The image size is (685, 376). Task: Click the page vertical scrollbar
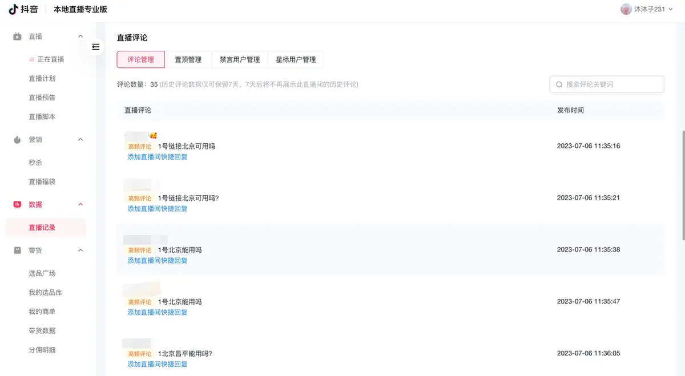[x=683, y=185]
